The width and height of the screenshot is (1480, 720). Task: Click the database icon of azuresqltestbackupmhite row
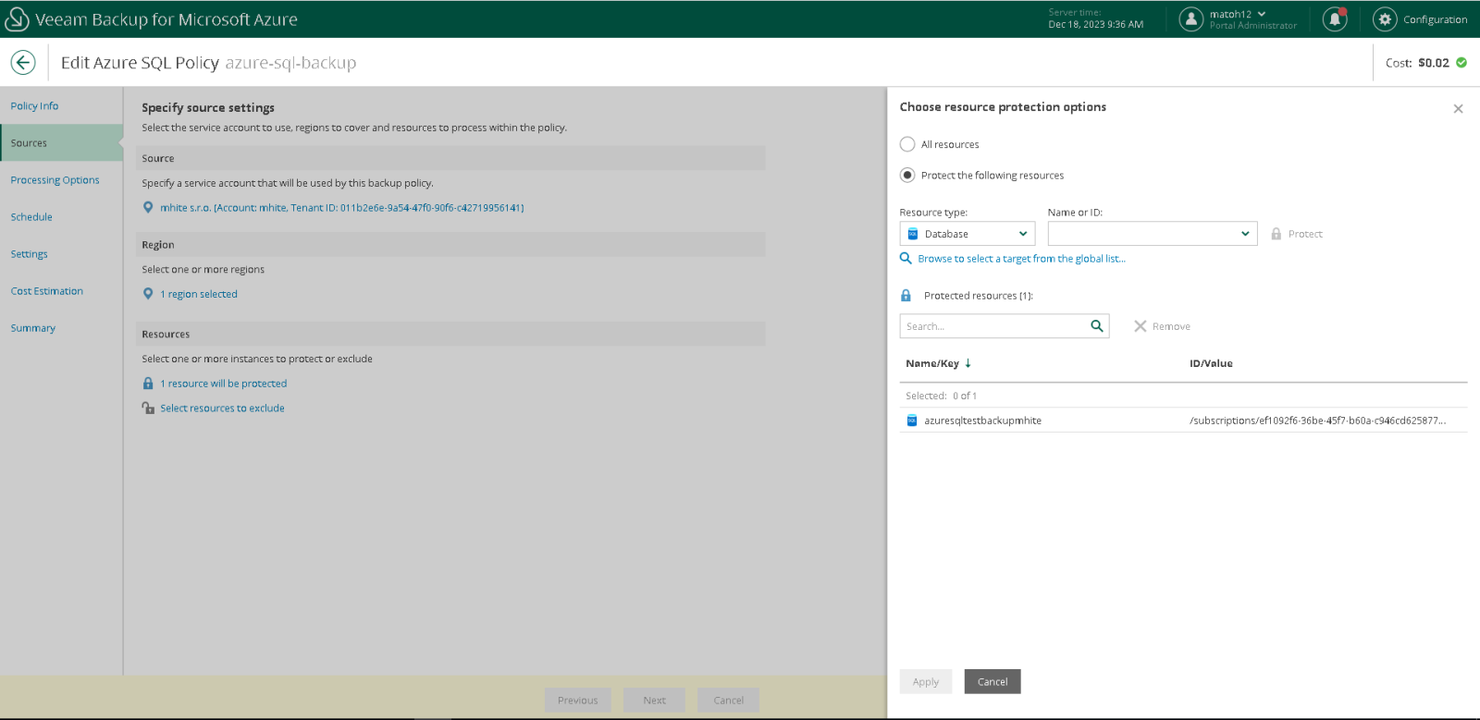pos(912,421)
